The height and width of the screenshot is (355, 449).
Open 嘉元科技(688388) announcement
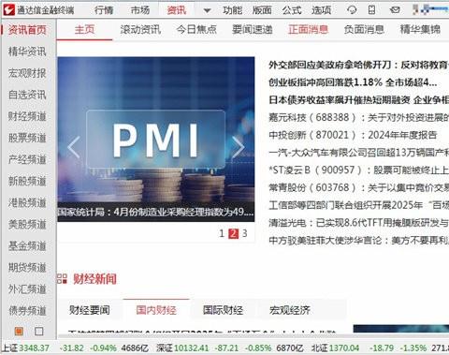(358, 117)
